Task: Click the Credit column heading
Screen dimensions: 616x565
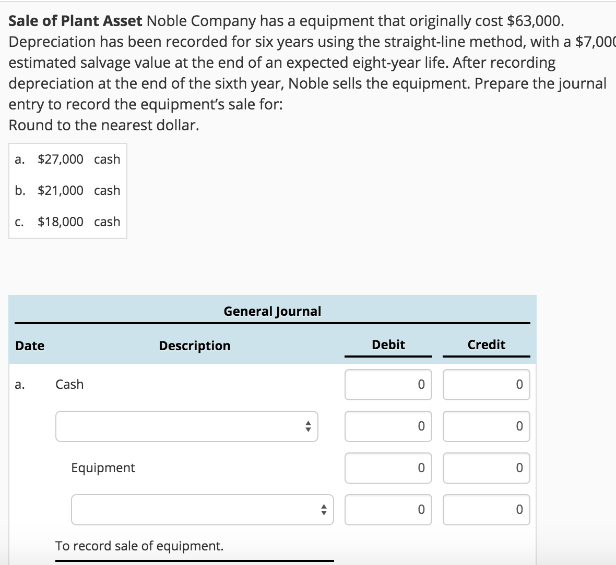Action: 486,345
